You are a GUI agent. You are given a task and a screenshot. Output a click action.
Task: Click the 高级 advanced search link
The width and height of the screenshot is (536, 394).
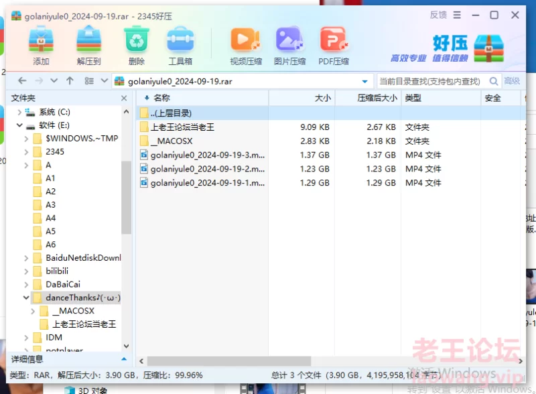click(512, 81)
